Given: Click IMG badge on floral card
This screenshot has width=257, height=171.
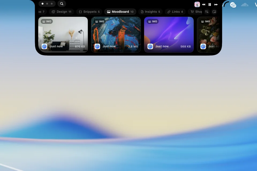Looking at the screenshot, I should [206, 21].
